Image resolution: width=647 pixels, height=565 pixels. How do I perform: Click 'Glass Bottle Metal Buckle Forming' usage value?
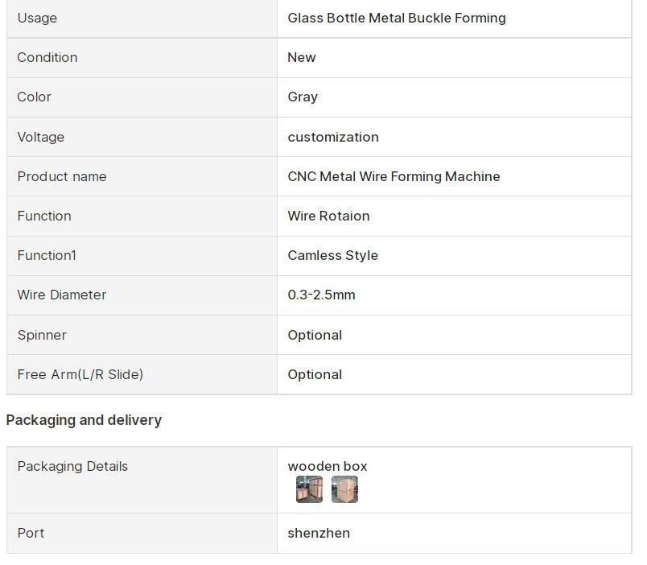(396, 18)
